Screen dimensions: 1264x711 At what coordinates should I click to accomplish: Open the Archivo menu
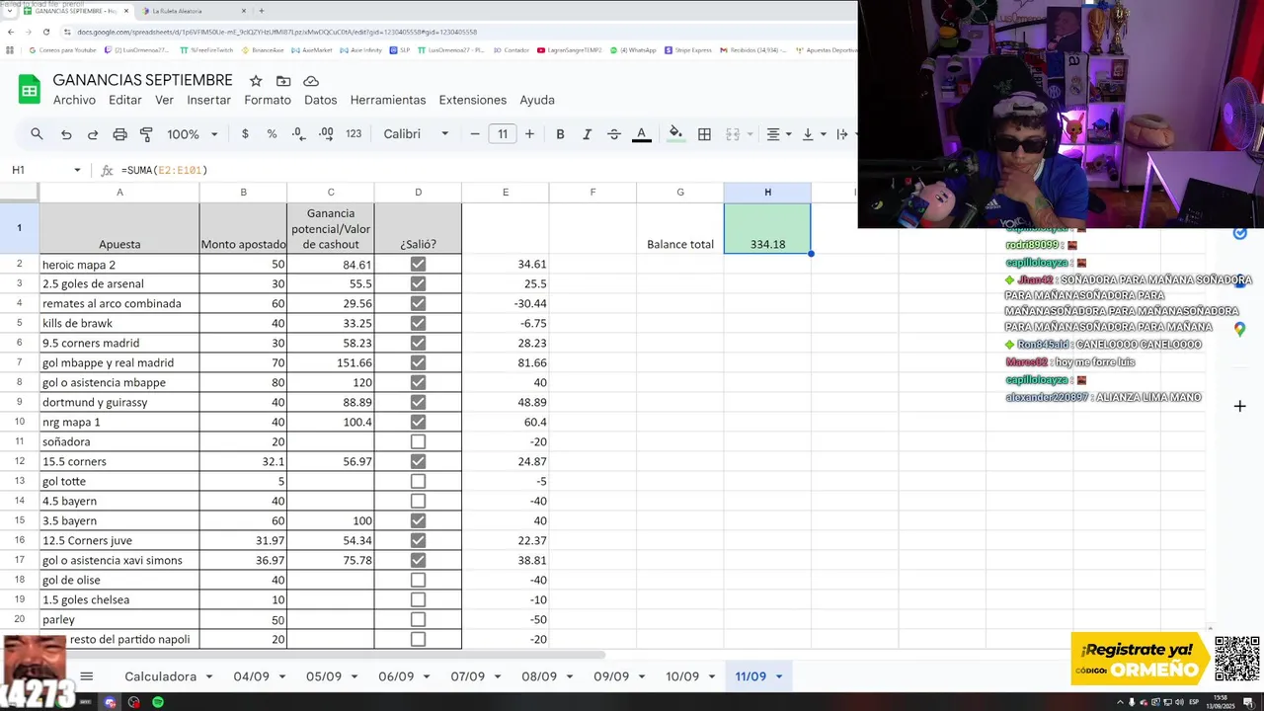pyautogui.click(x=74, y=100)
